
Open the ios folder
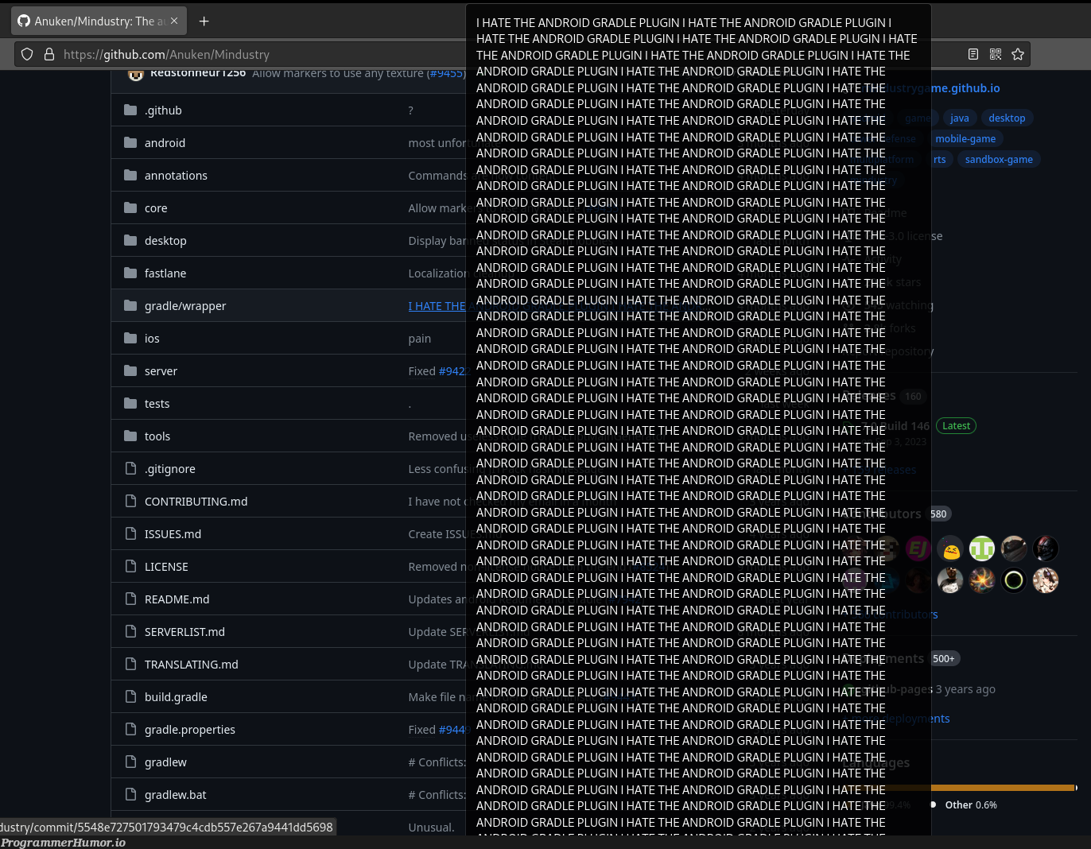tap(152, 339)
